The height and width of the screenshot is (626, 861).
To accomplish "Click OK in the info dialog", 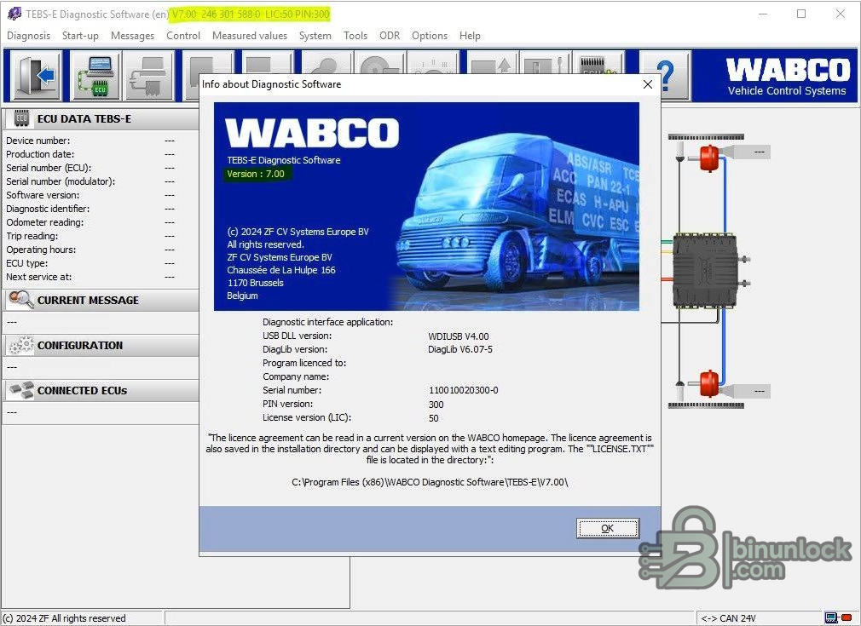I will pyautogui.click(x=607, y=528).
